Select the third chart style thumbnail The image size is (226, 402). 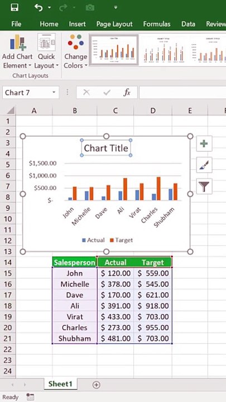[x=209, y=50]
